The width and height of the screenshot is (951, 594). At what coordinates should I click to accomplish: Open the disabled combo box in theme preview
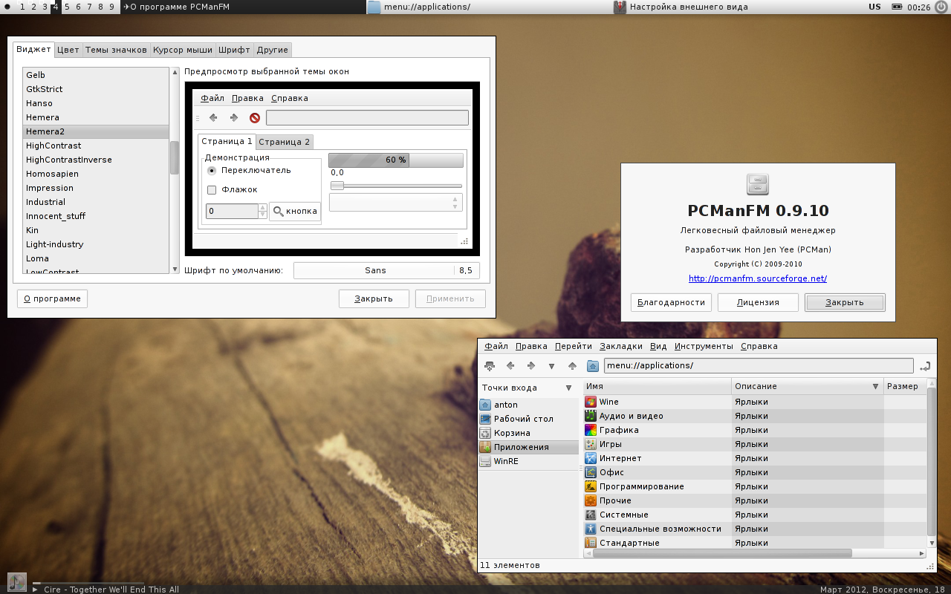(x=396, y=202)
